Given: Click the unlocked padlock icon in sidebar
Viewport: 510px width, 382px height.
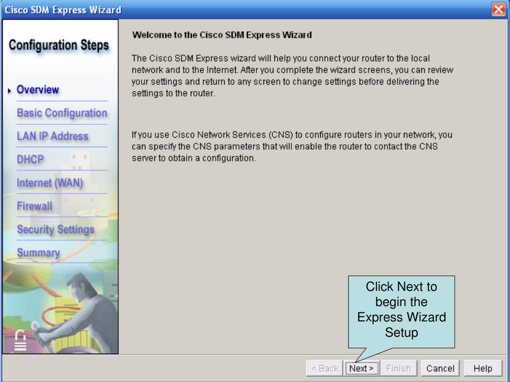Looking at the screenshot, I should (20, 340).
